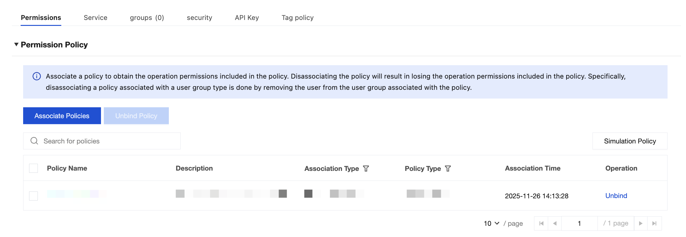Click the info icon in the notice banner
The height and width of the screenshot is (237, 686).
[37, 76]
